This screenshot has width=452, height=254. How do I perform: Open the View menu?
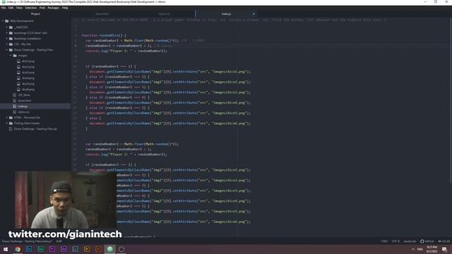pyautogui.click(x=19, y=8)
